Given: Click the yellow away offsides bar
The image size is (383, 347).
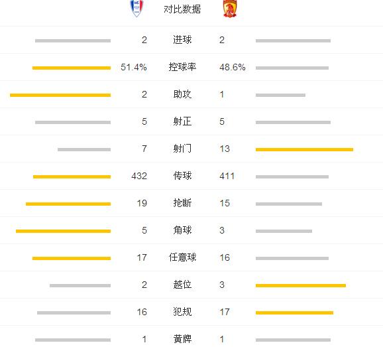Looking at the screenshot, I should (301, 285).
